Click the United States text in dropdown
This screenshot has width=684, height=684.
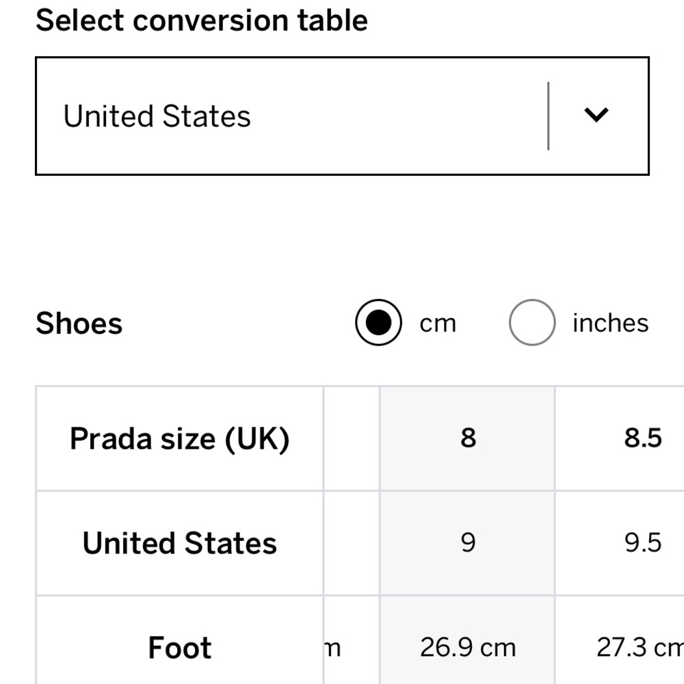(157, 116)
